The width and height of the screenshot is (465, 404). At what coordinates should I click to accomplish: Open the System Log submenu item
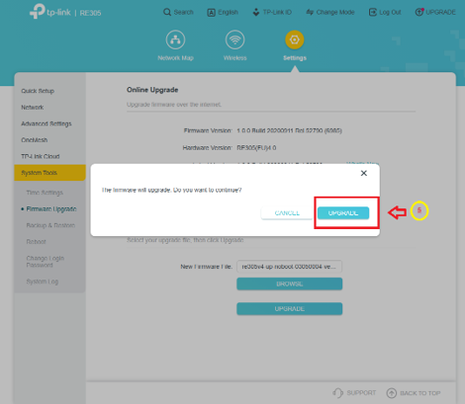(43, 282)
